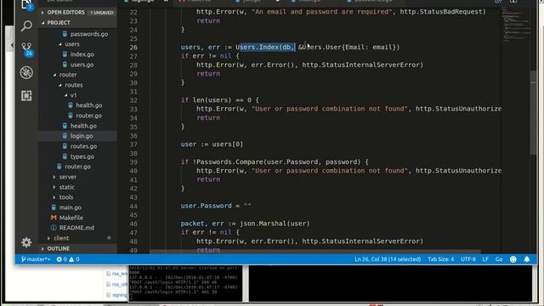544x306 pixels.
Task: Click line number 26 in gutter
Action: pos(133,48)
